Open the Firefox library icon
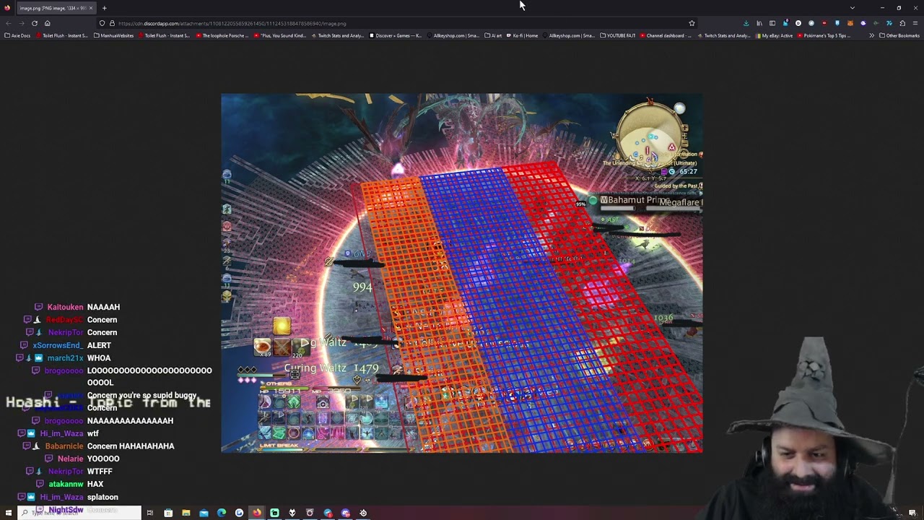Image resolution: width=924 pixels, height=520 pixels. click(x=759, y=23)
